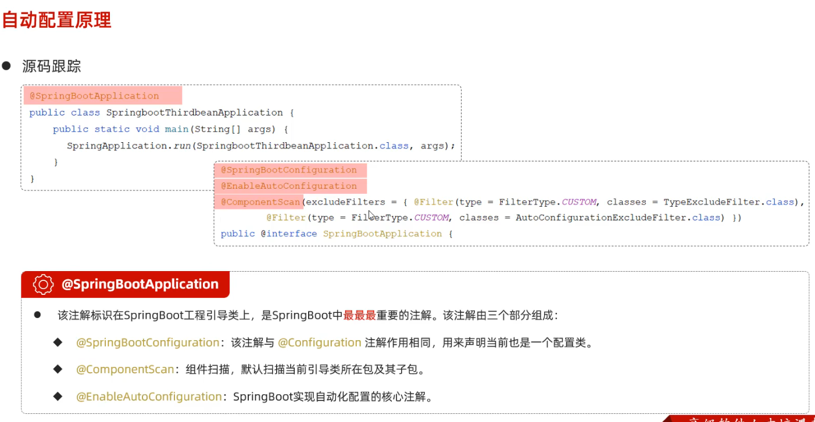Click the slide title 自动配置原理
Screen dimensions: 815x422
pyautogui.click(x=56, y=20)
